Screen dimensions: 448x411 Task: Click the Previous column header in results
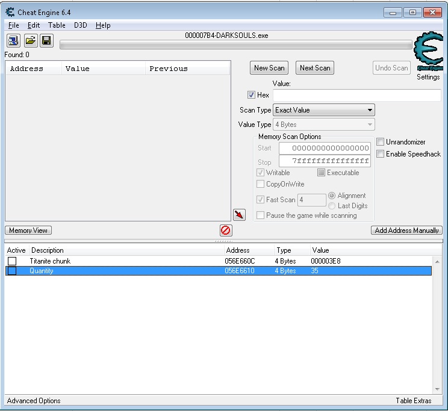tap(187, 69)
